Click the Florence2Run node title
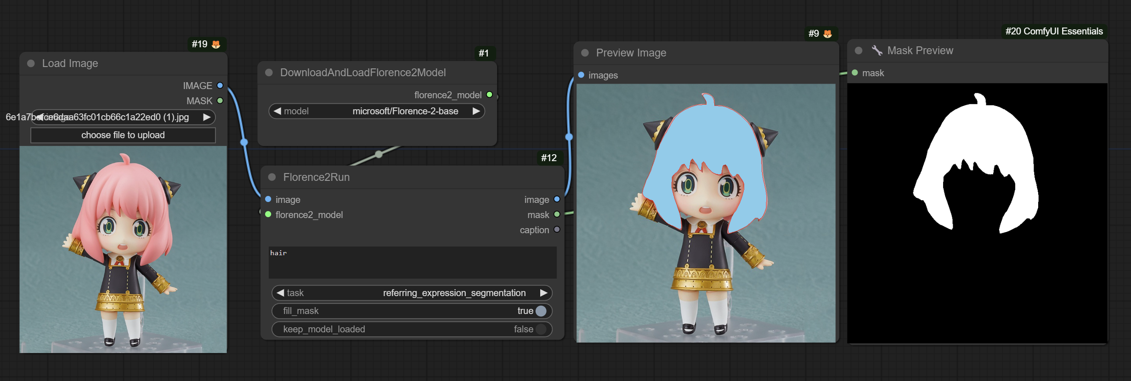Image resolution: width=1131 pixels, height=381 pixels. point(317,177)
